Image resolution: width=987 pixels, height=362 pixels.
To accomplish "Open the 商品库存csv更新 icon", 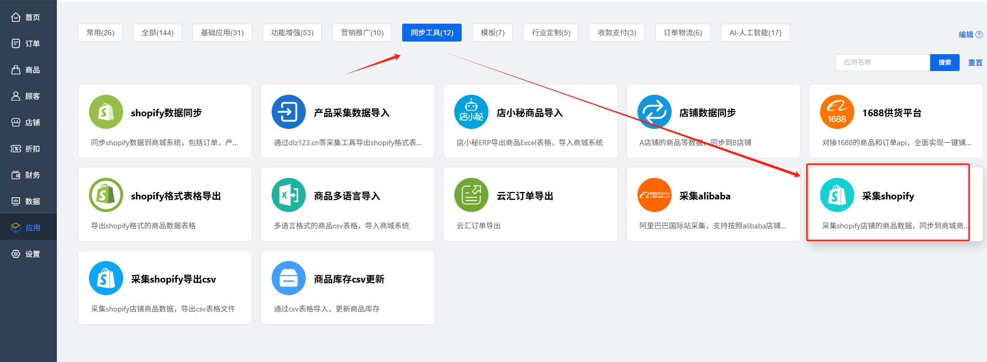I will 288,278.
